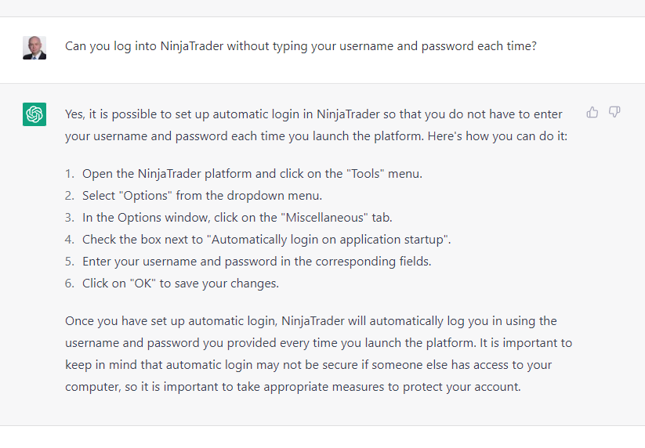Viewport: 645px width, 448px height.
Task: Click the user's NinjaTrader login question
Action: (x=301, y=46)
